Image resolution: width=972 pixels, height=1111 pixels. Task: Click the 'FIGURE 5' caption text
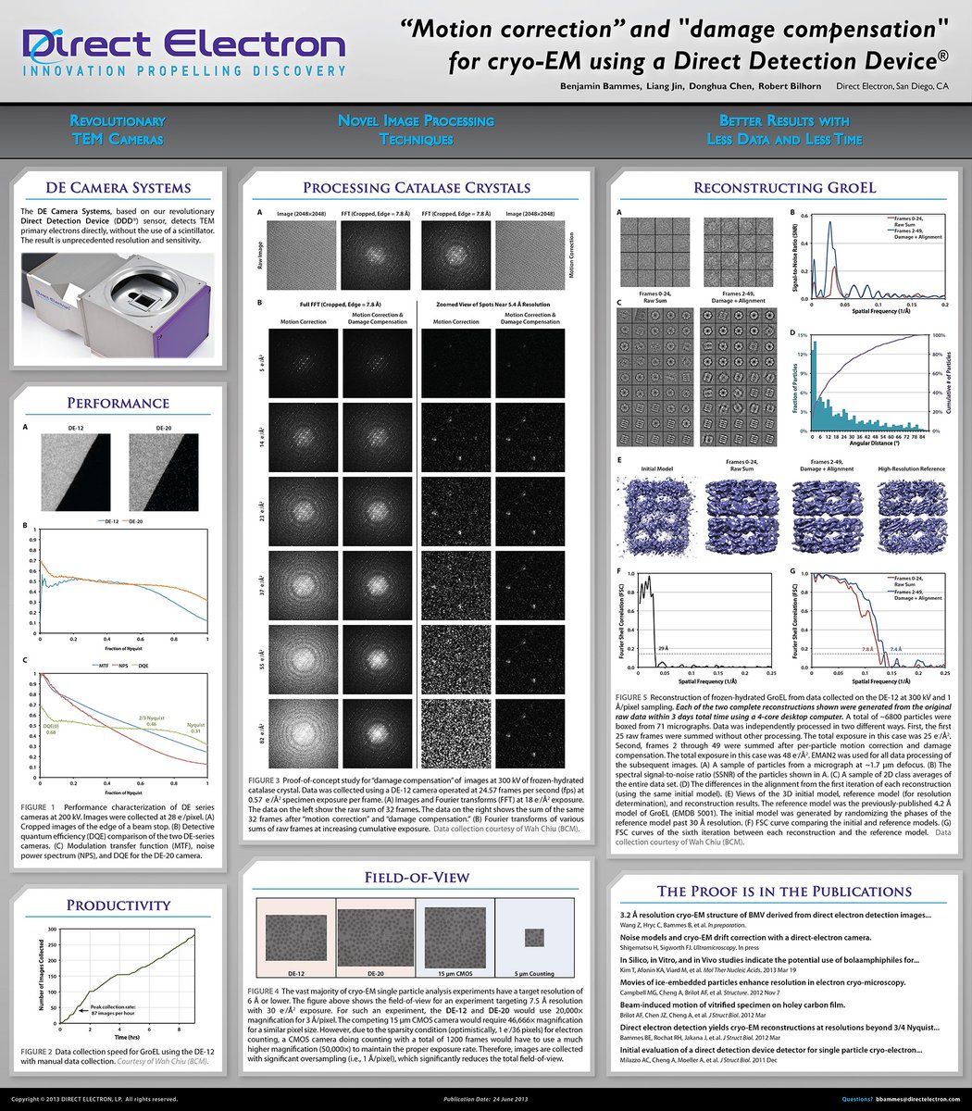pyautogui.click(x=784, y=769)
